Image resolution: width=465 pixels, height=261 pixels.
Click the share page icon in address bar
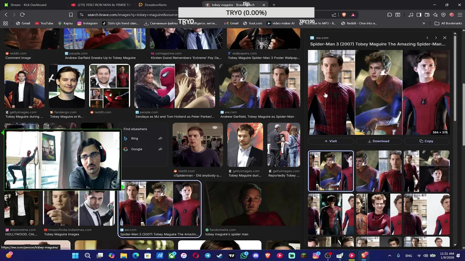tap(334, 14)
